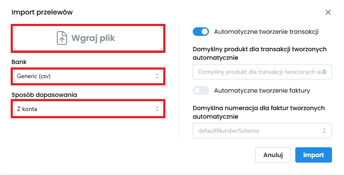
Task: Click into the default product field
Action: 256,72
